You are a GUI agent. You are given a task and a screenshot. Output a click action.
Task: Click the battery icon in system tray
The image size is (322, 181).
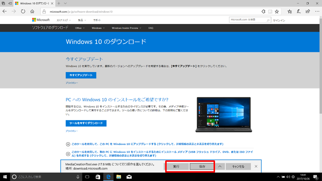pyautogui.click(x=283, y=177)
